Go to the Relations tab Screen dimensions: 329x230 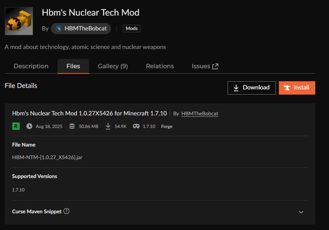[160, 66]
